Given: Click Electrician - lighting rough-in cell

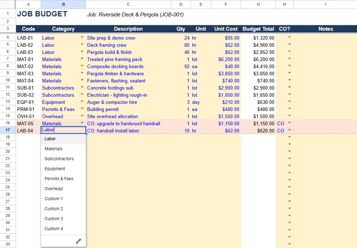Looking at the screenshot, I should click(x=128, y=95).
